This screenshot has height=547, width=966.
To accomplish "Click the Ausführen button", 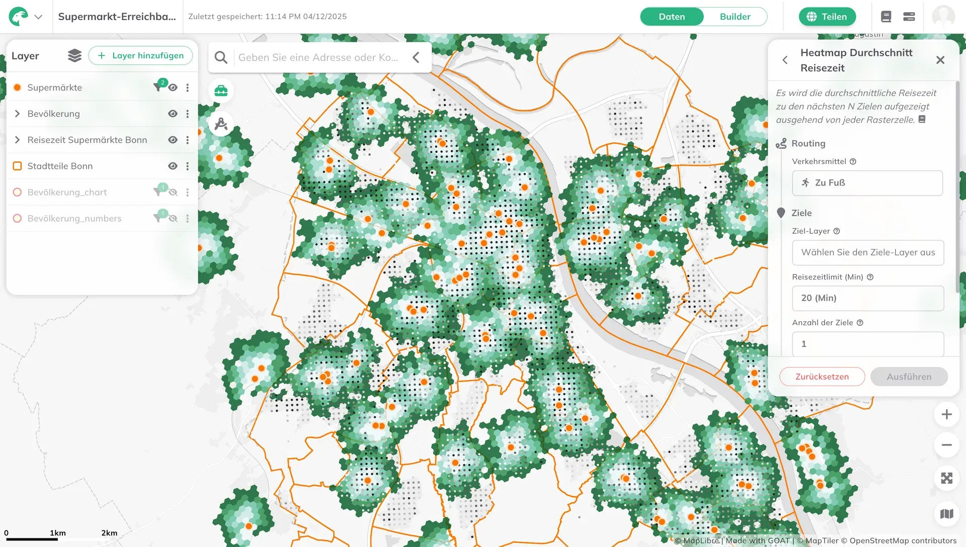I will 909,377.
